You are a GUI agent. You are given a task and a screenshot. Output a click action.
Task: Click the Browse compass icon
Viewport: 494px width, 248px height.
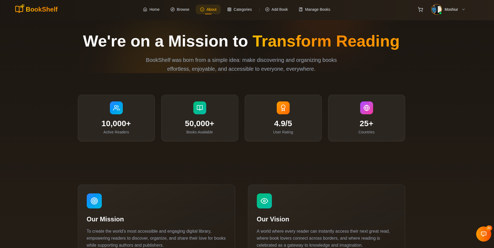coord(173,9)
